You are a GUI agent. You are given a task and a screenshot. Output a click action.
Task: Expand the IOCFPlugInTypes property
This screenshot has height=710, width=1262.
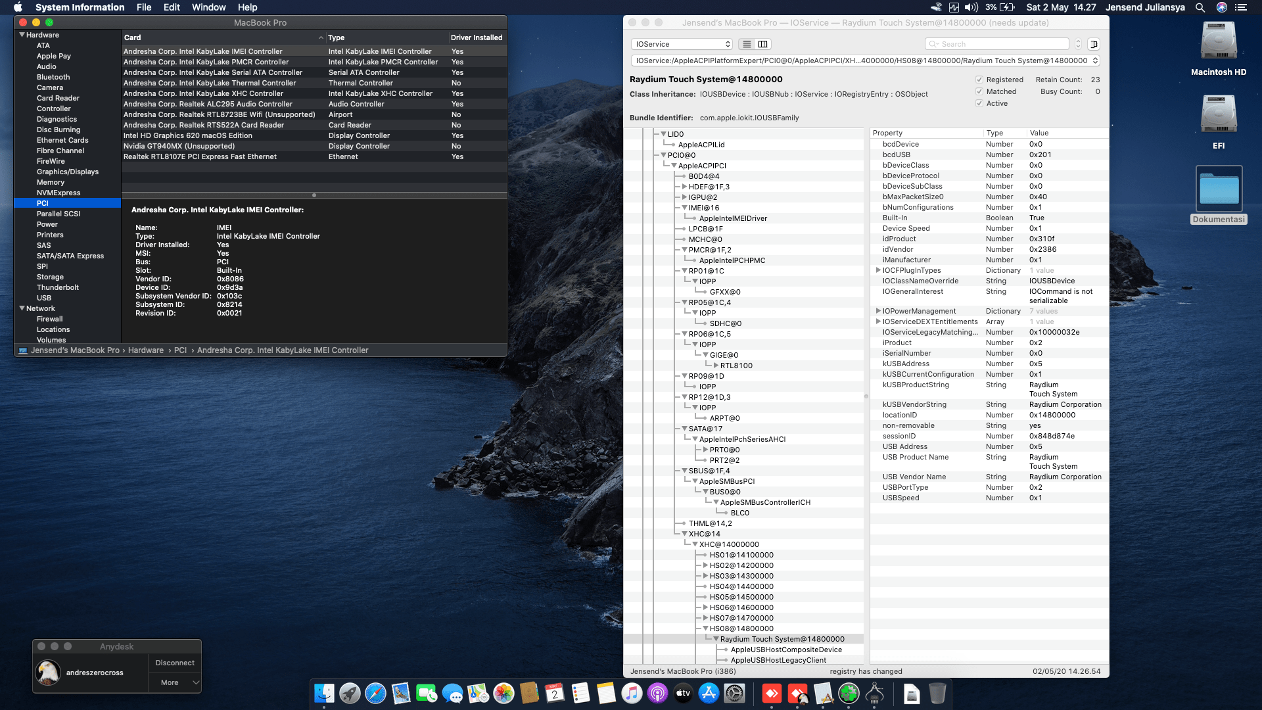(x=878, y=270)
